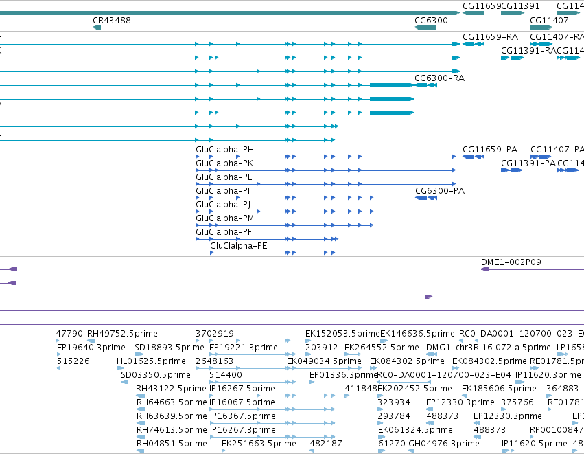Click feature 323934
Screen dimensions: 584x454
click(380, 409)
